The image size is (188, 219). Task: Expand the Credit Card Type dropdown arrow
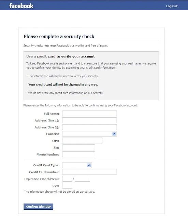click(x=89, y=165)
